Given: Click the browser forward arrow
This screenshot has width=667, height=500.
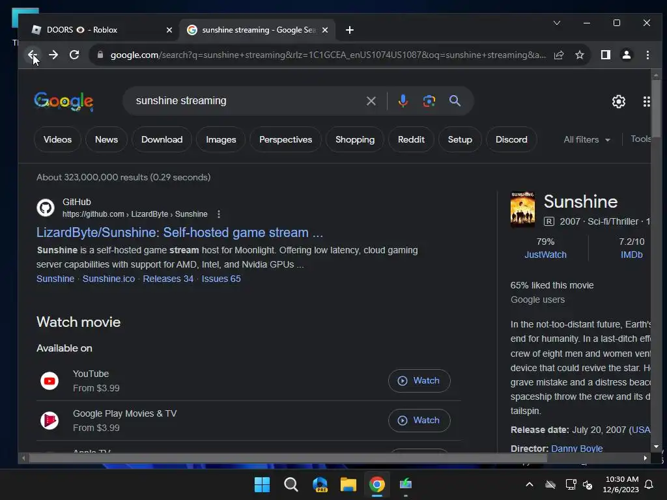Looking at the screenshot, I should [x=53, y=55].
